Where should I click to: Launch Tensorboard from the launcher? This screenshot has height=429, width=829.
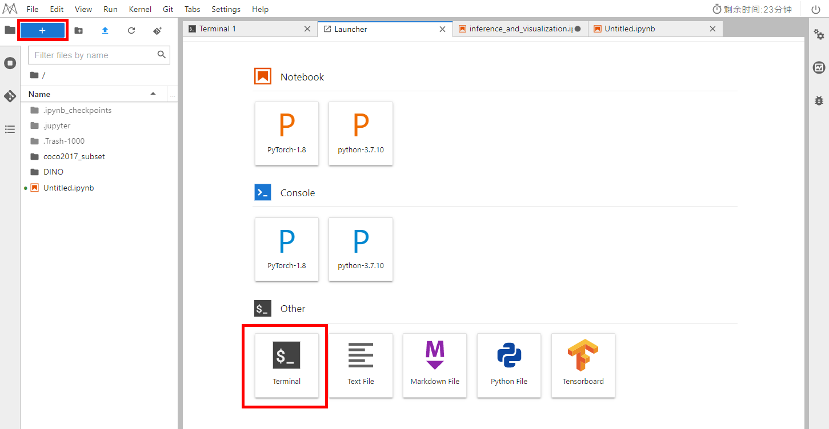(x=583, y=365)
